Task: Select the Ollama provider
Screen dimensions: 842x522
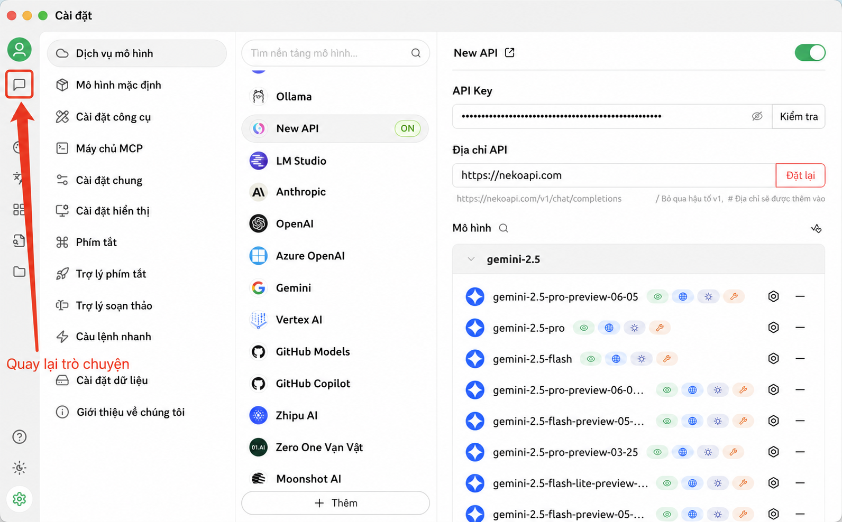Action: tap(335, 97)
